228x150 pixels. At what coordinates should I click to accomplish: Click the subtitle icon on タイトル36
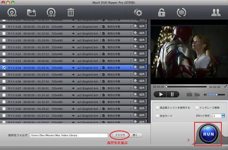pyautogui.click(x=103, y=81)
